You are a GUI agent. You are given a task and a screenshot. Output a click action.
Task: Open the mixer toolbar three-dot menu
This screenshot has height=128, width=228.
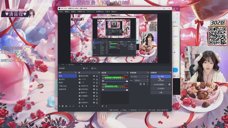tap(106, 106)
